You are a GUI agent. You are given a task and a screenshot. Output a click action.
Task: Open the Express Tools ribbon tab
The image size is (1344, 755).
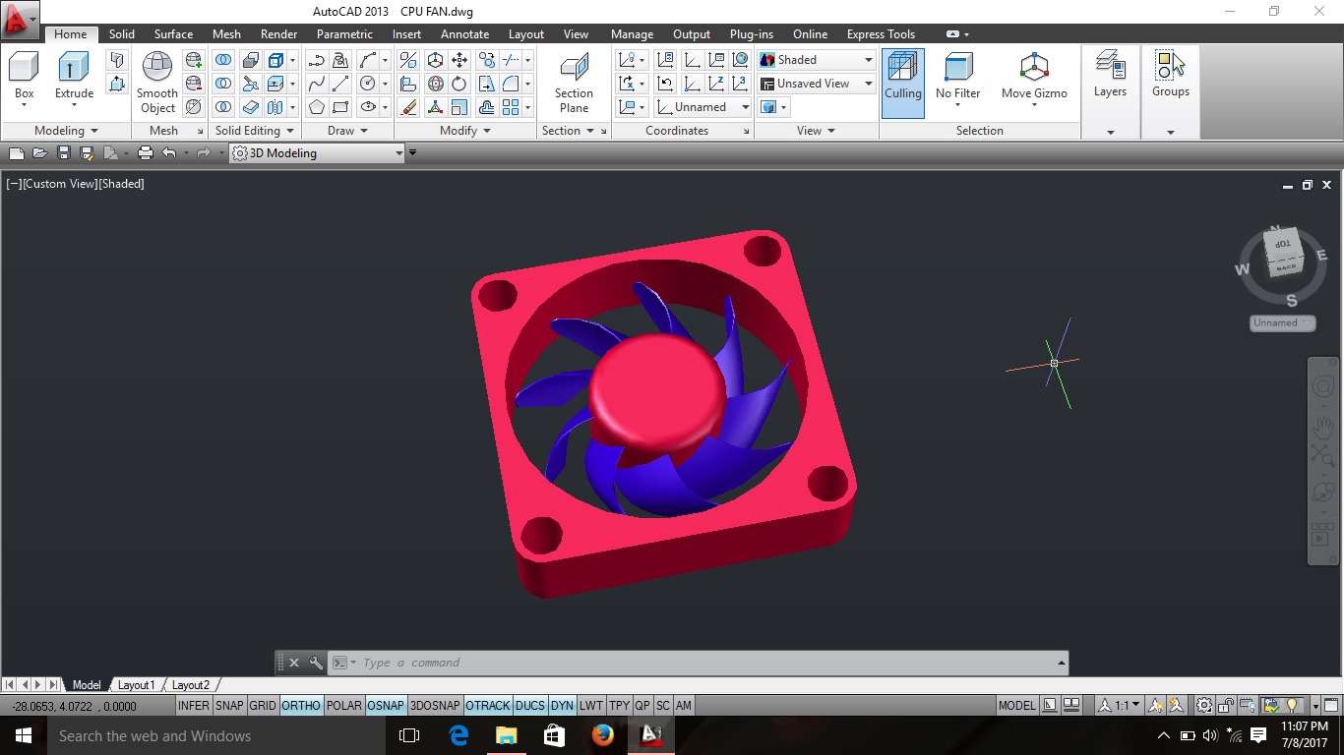pyautogui.click(x=881, y=33)
